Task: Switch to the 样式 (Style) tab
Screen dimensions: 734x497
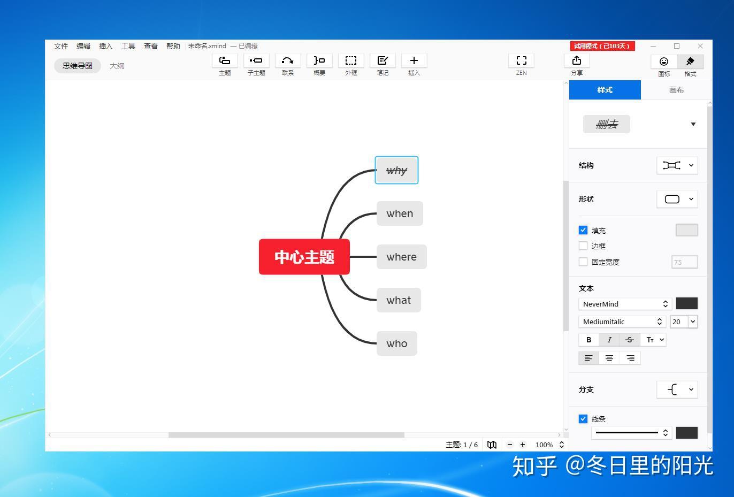Action: pyautogui.click(x=605, y=90)
